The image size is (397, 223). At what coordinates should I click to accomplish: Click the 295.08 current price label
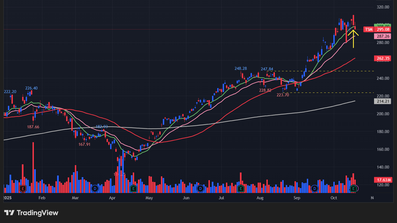(x=382, y=29)
